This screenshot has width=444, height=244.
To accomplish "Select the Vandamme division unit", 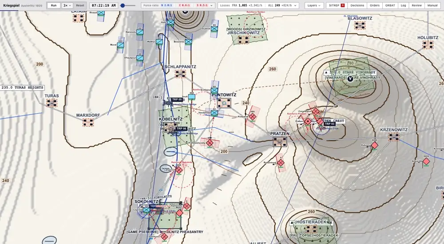I will click(214, 113).
